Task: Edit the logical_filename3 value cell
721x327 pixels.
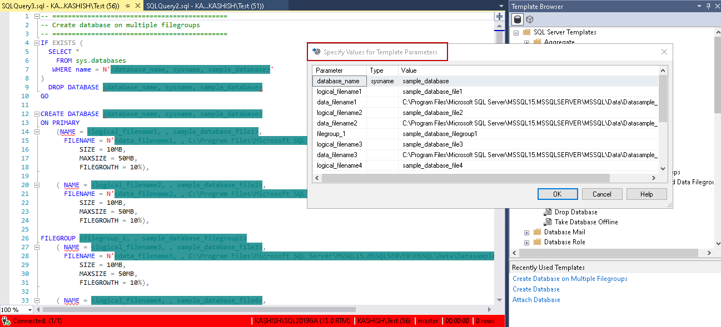Action: tap(529, 144)
